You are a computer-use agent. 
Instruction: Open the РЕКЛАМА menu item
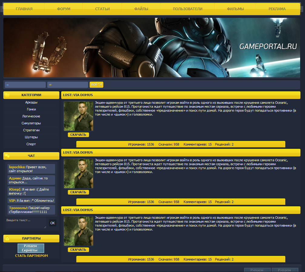click(277, 9)
